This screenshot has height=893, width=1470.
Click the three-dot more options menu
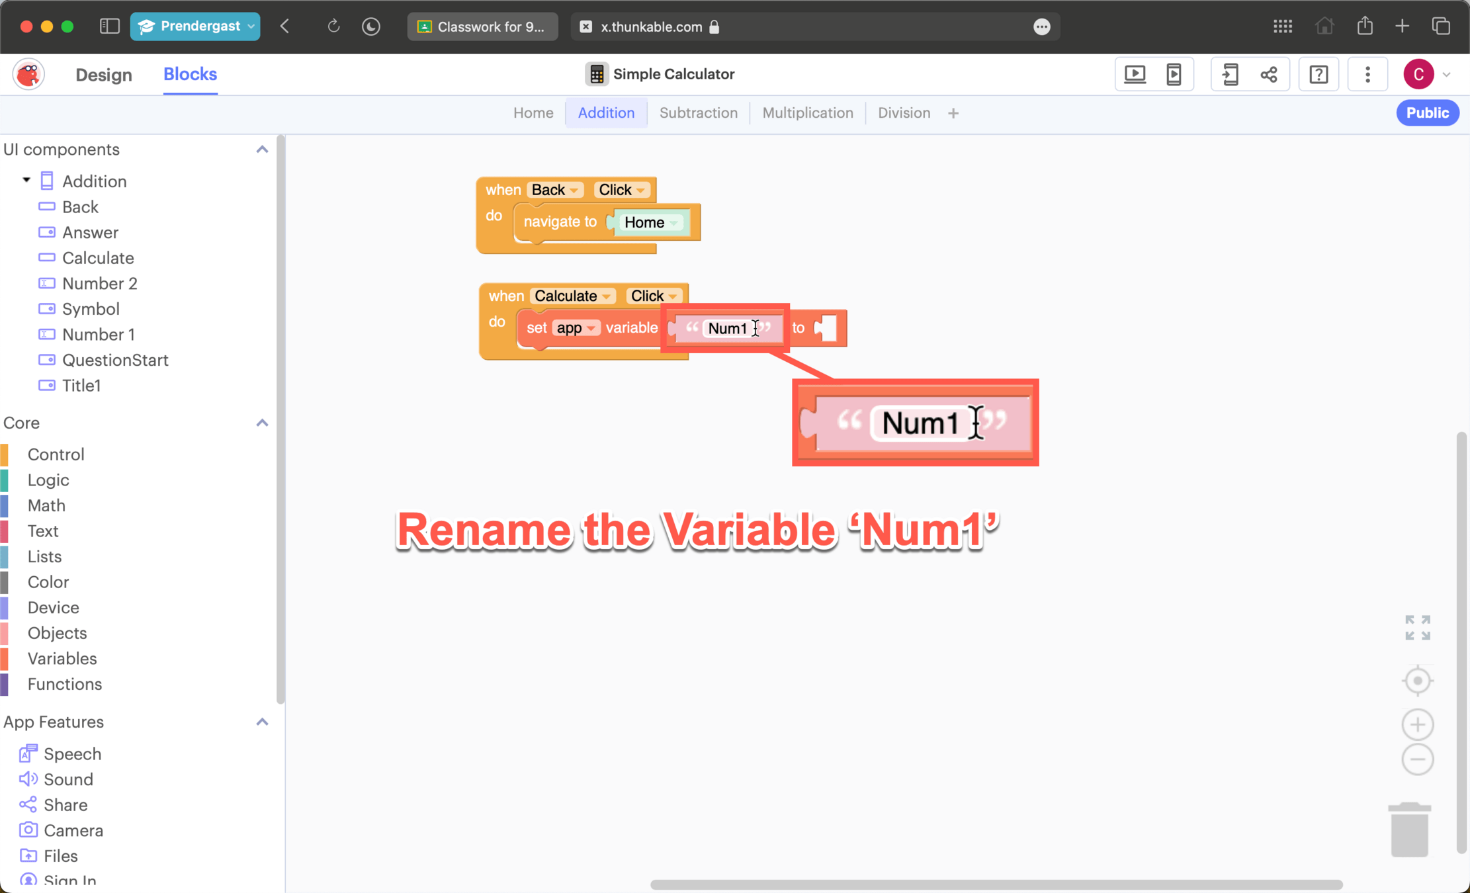coord(1367,74)
